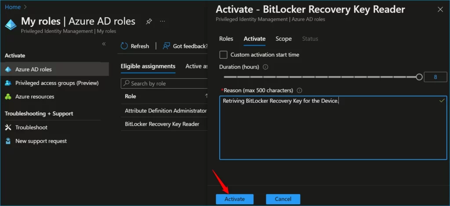Click the search magnifier icon
Image resolution: width=450 pixels, height=206 pixels.
[x=126, y=83]
